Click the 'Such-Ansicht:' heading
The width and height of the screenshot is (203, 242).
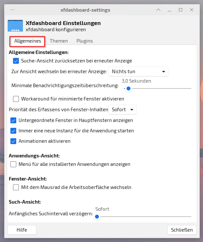coord(25,202)
